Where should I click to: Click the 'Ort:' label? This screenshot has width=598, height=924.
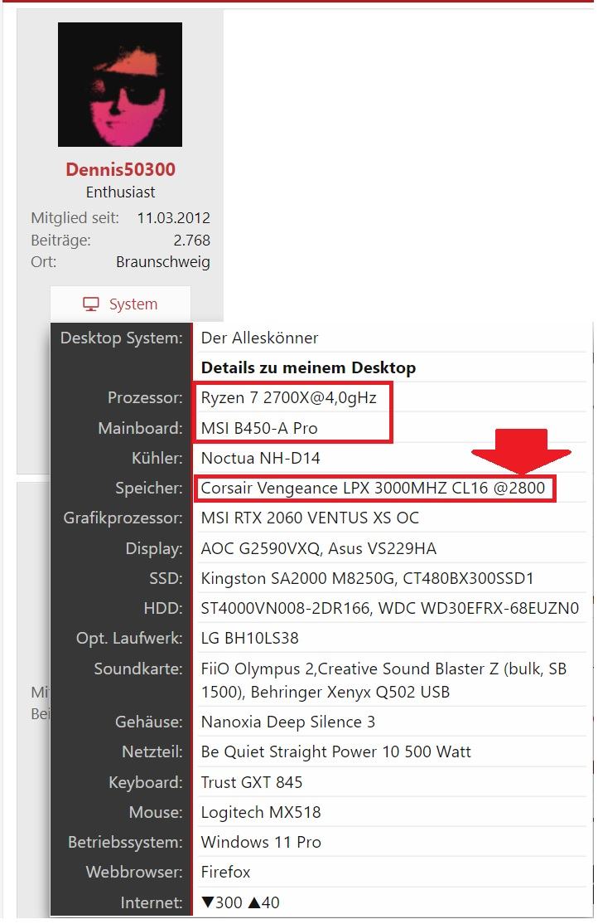(x=44, y=262)
